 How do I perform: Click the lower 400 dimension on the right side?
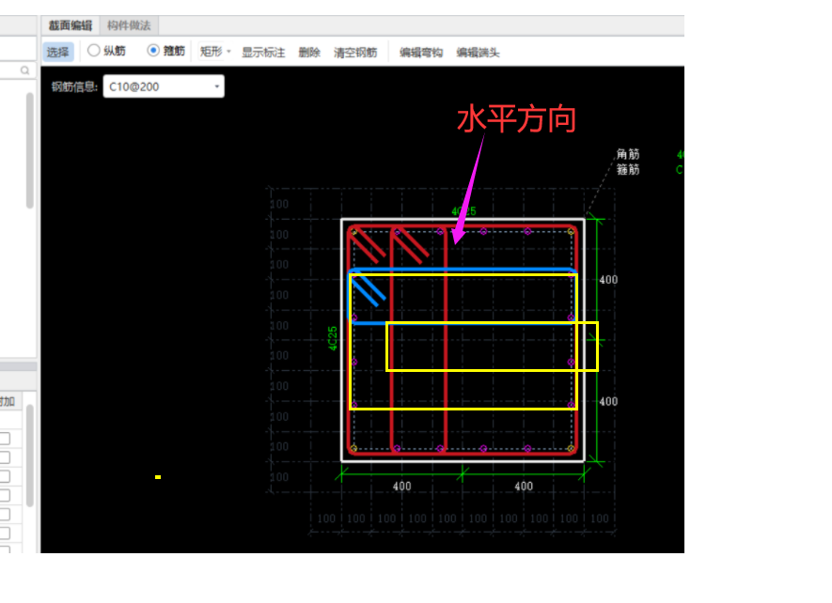(608, 401)
